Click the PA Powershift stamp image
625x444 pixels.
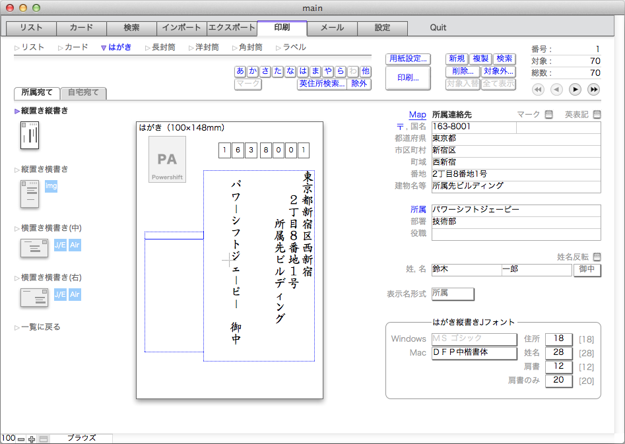click(167, 159)
